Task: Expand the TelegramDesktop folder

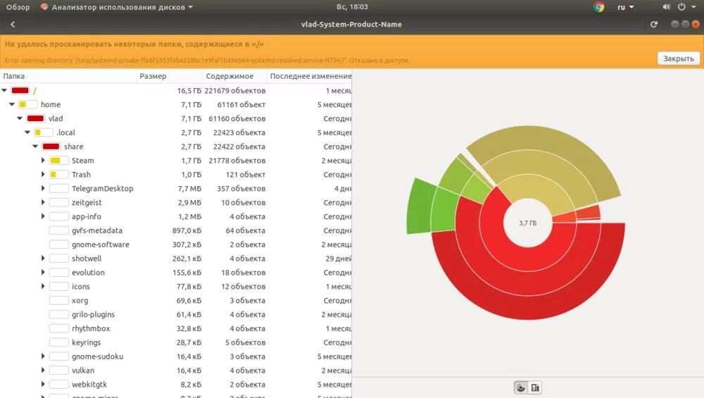Action: click(44, 189)
